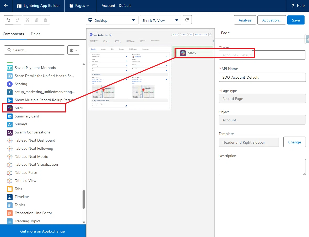309x237 pixels.
Task: Switch to the Fields tab
Action: pyautogui.click(x=35, y=34)
